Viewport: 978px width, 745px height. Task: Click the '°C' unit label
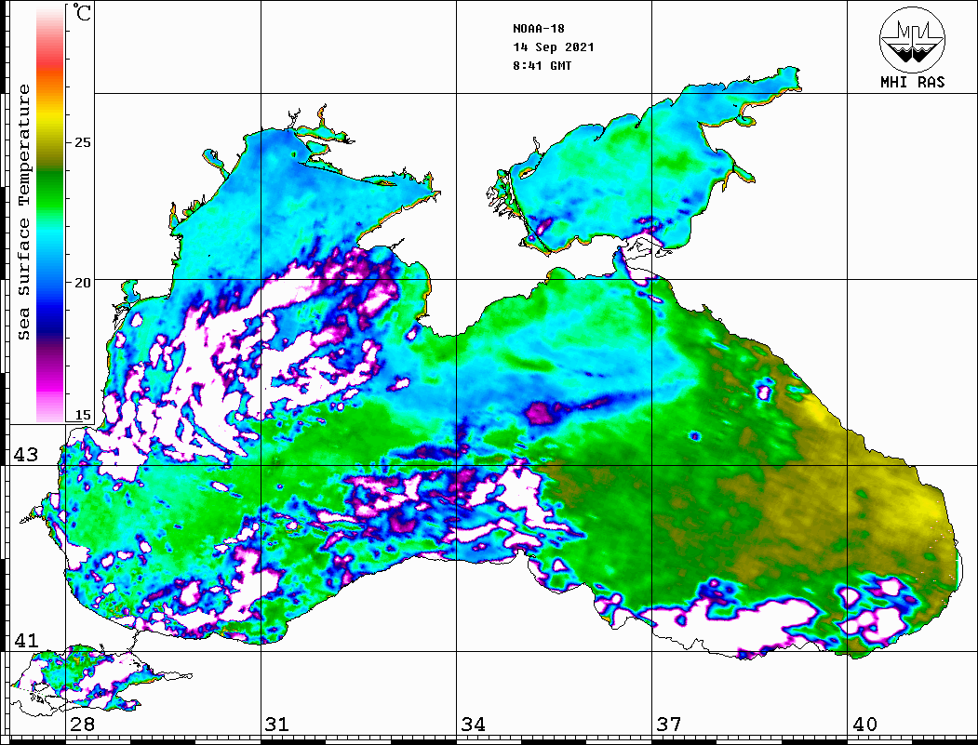tap(82, 12)
